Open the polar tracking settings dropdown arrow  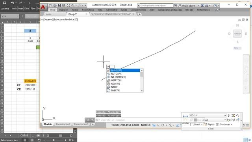coord(166,125)
